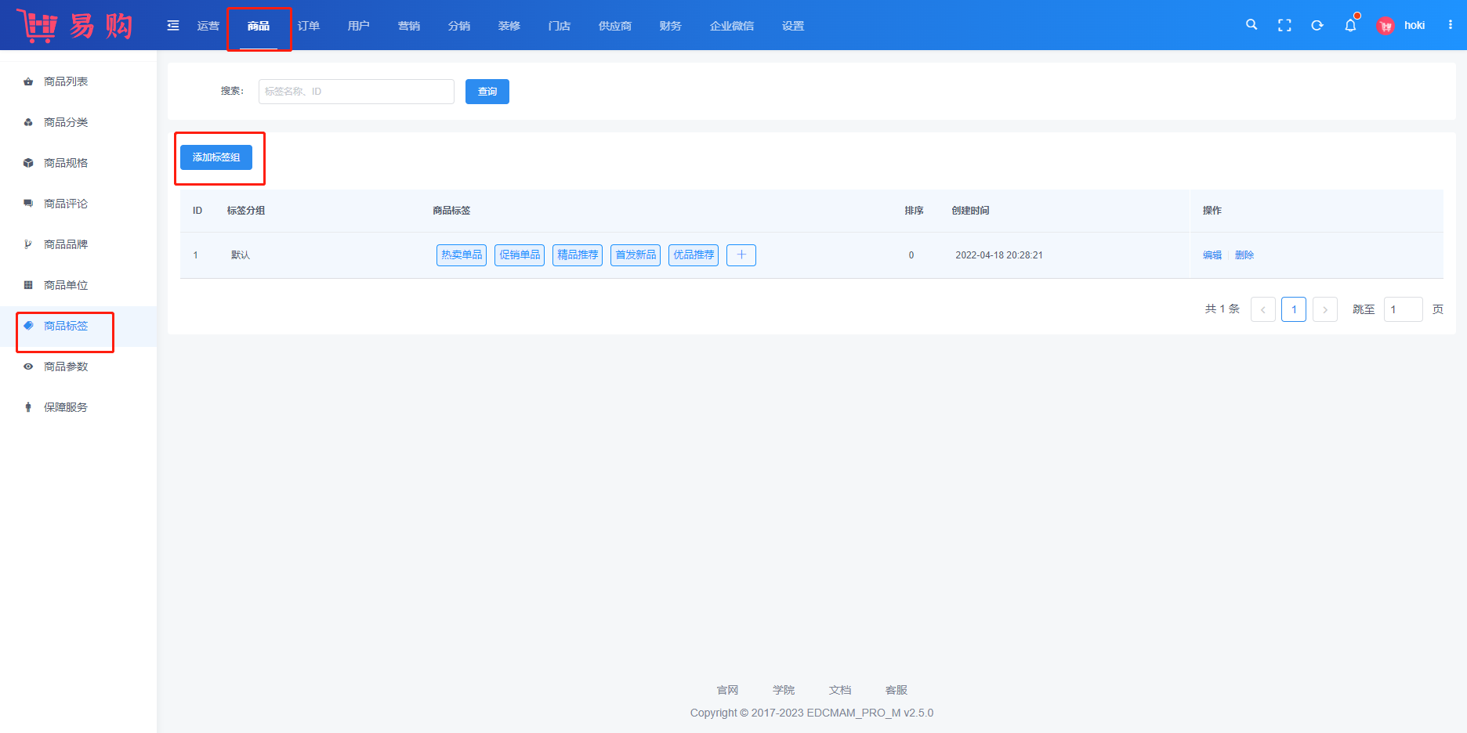Screen dimensions: 1467x733
Task: Click the 删除 link in the 默认 row
Action: (x=1244, y=255)
